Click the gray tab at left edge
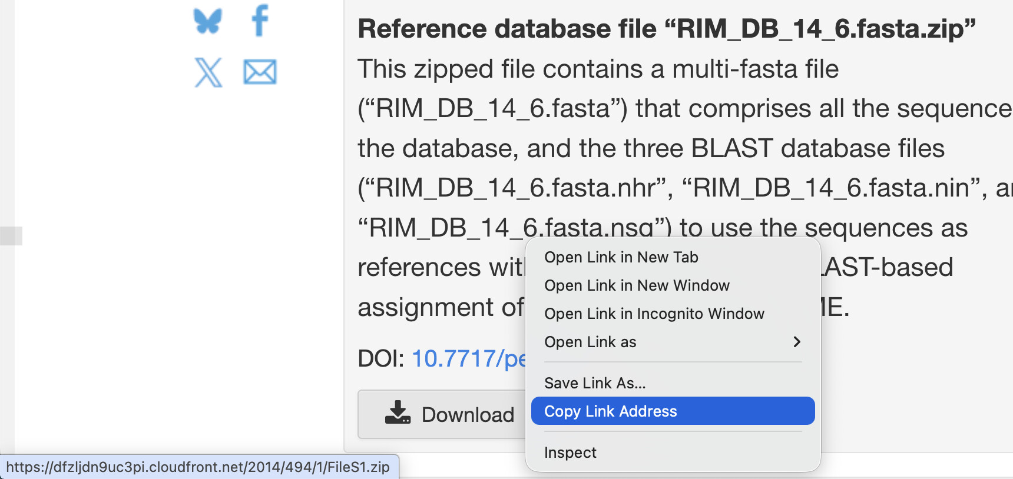The width and height of the screenshot is (1013, 479). [x=11, y=236]
